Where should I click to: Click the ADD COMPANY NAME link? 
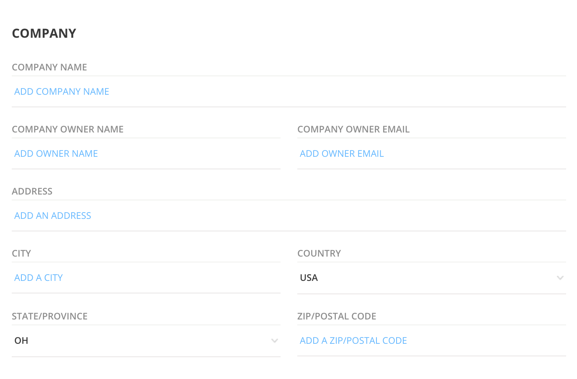pos(62,91)
